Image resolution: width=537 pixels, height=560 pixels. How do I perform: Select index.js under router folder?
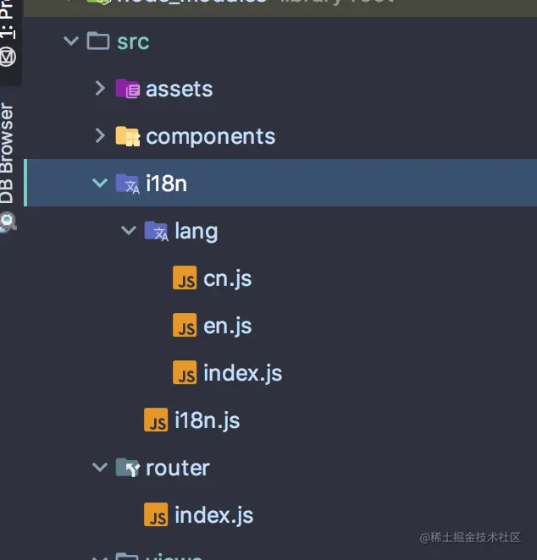click(x=213, y=515)
